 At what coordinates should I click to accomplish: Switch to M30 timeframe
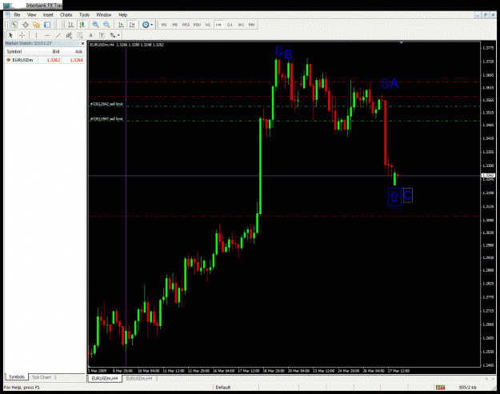click(197, 25)
